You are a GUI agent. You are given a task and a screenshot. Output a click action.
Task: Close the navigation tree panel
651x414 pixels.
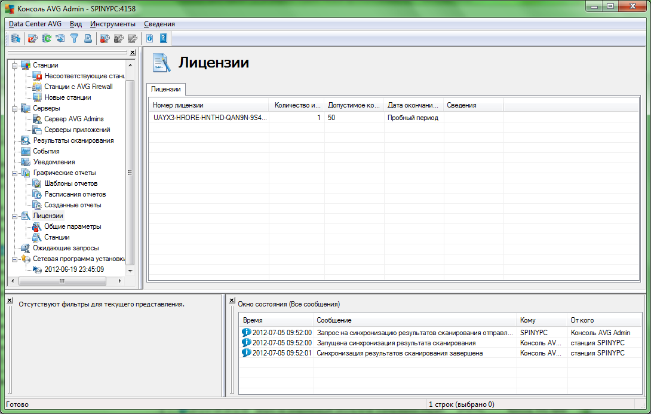click(133, 53)
